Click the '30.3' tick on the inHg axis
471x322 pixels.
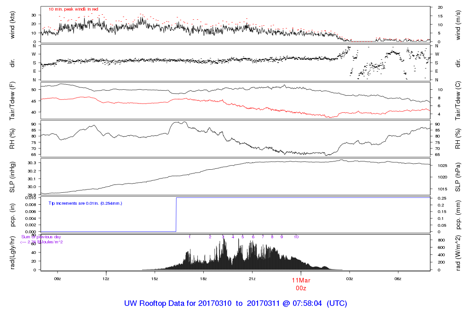(32, 163)
